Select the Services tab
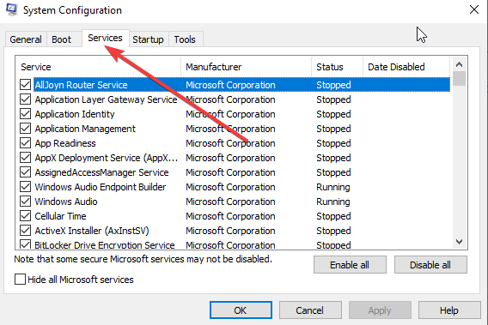This screenshot has width=488, height=325. [105, 38]
